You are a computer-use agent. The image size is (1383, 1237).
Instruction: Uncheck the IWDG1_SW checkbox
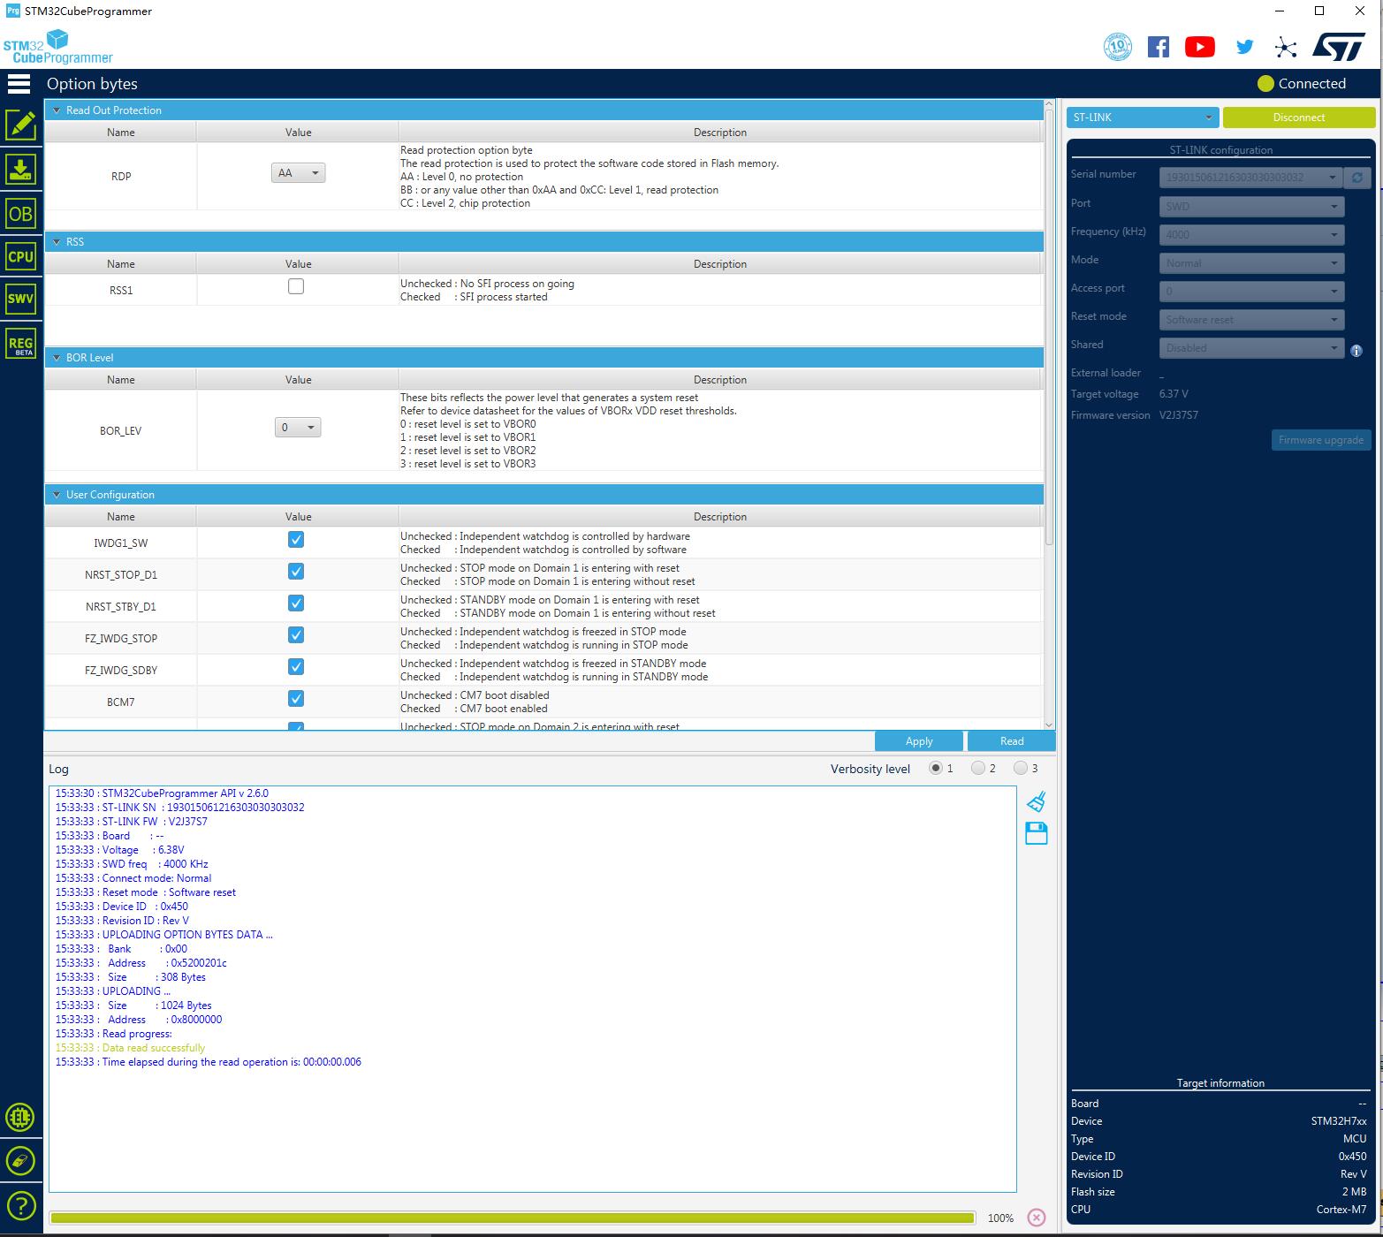click(296, 540)
